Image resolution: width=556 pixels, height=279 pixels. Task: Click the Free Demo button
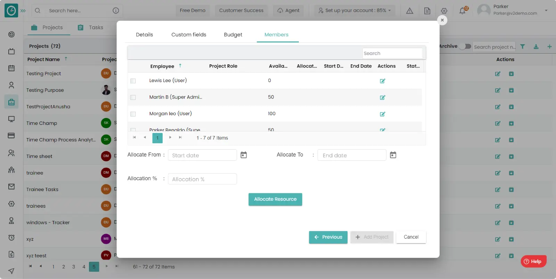click(193, 10)
